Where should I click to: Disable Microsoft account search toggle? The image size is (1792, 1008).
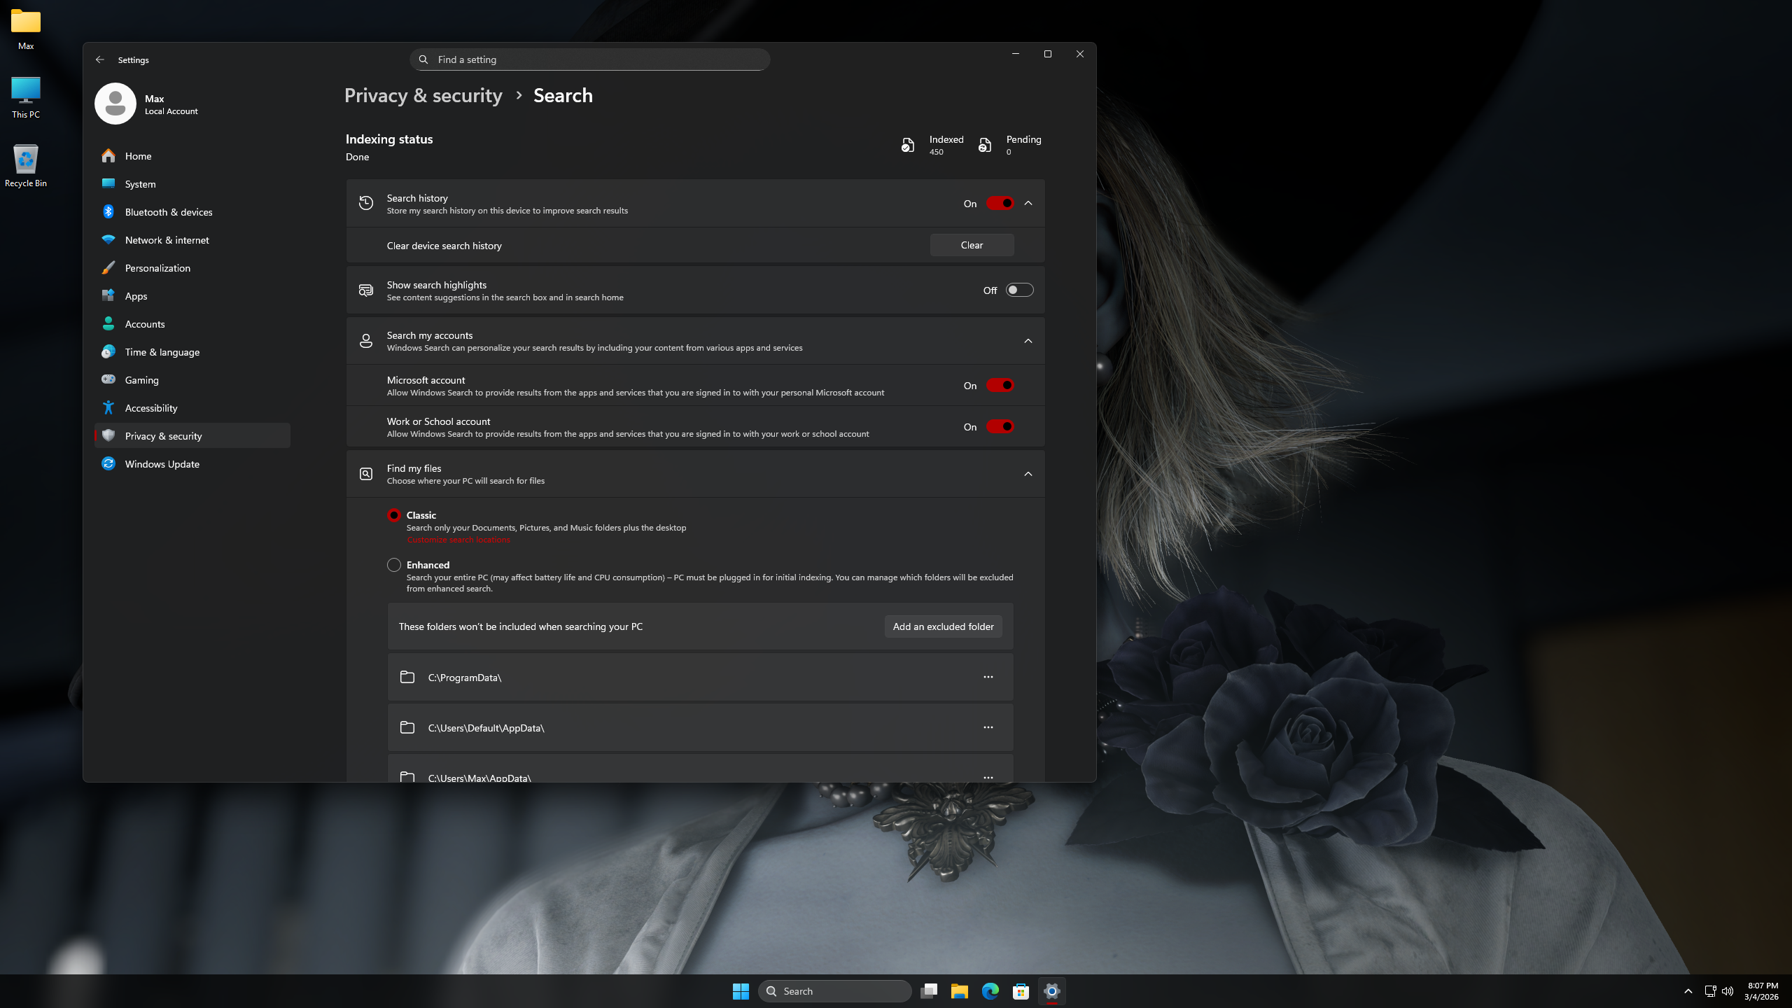(x=1000, y=386)
